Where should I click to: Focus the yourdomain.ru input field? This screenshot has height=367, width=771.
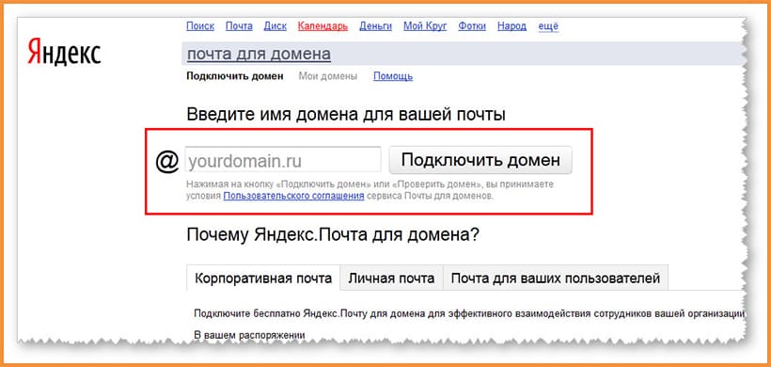tap(283, 160)
